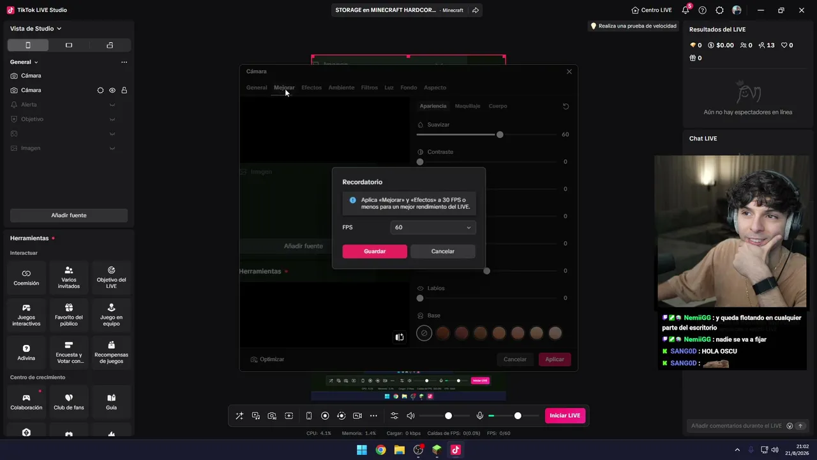This screenshot has height=460, width=817.
Task: Open the Colaboración growth tool
Action: coord(26,402)
